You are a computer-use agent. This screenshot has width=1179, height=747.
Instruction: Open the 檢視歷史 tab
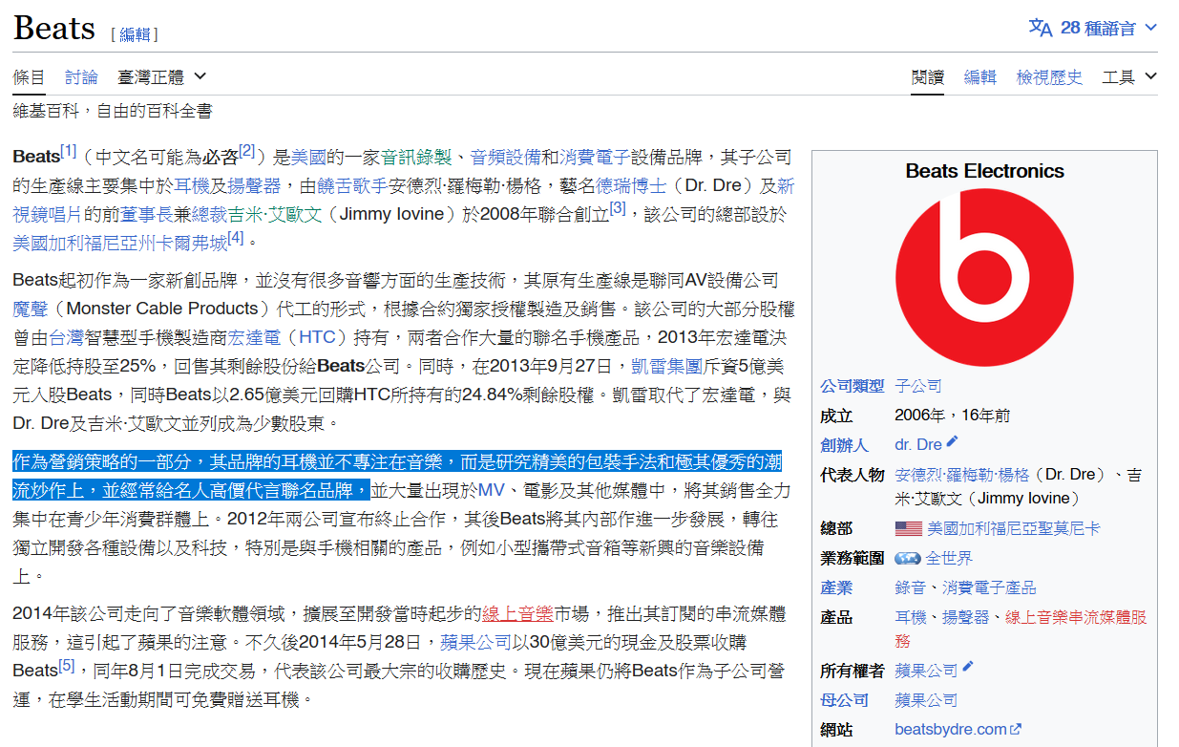1049,77
